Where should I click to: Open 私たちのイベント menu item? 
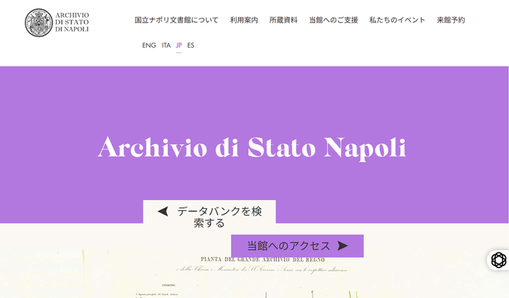coord(397,20)
